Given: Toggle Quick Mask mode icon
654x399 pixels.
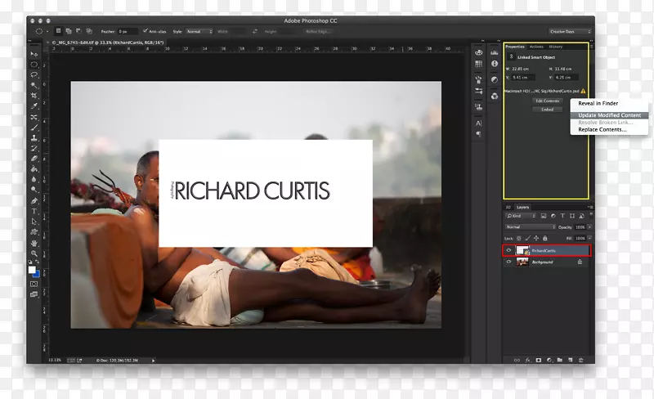Looking at the screenshot, I should click(x=34, y=284).
